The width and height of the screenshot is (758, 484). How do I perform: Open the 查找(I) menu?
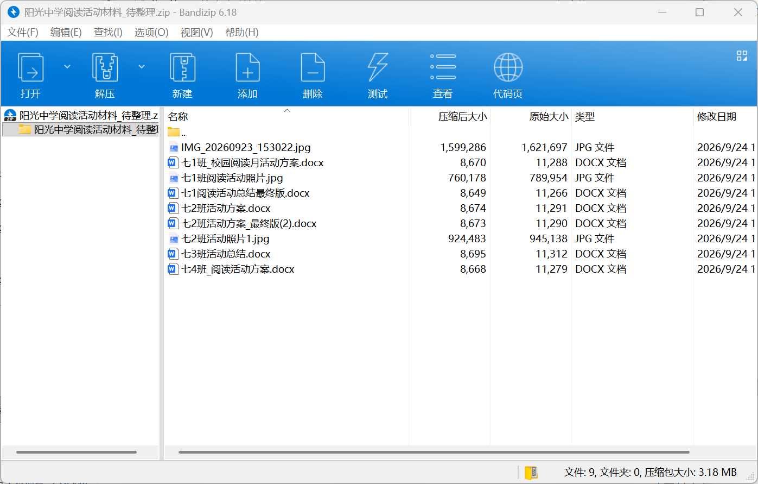[108, 33]
